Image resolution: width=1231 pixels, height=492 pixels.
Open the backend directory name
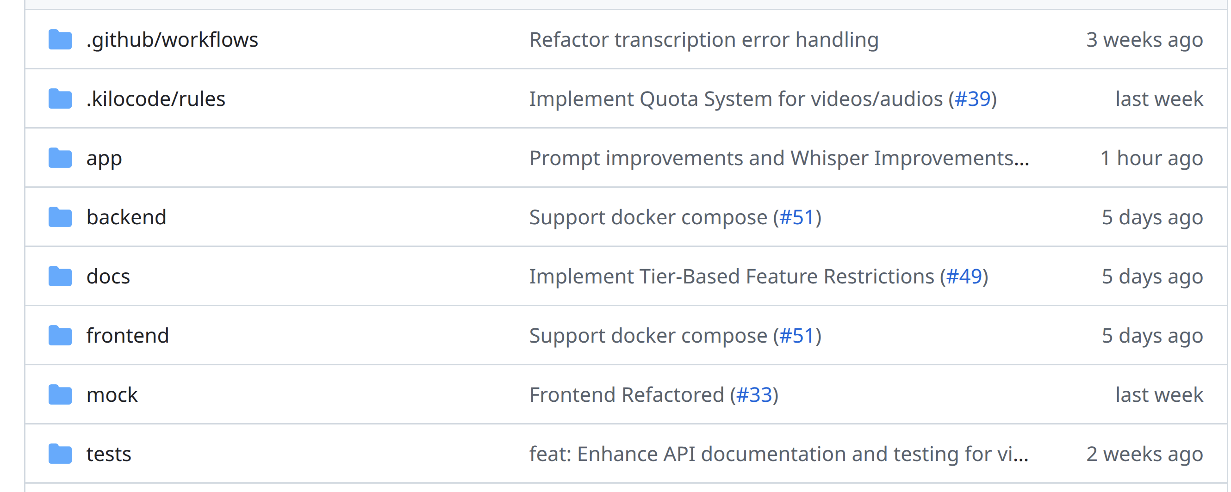tap(126, 217)
